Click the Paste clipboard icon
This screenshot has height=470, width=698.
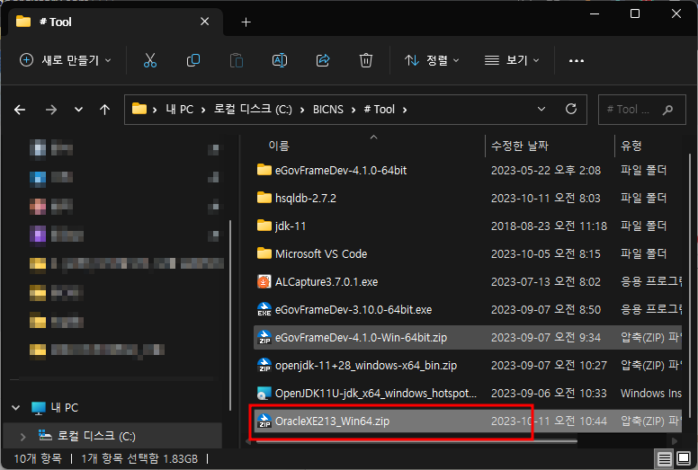click(x=237, y=60)
